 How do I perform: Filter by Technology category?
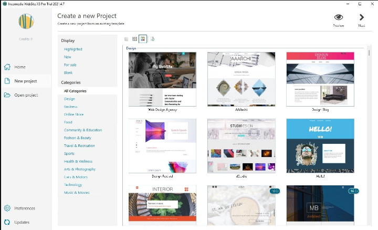73,185
